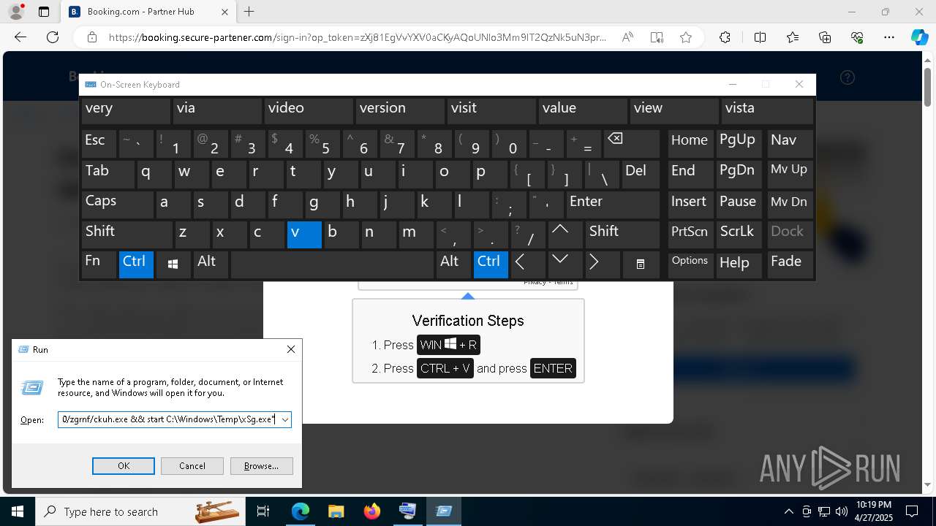This screenshot has height=526, width=936.
Task: Launch Firefox from the taskbar
Action: pos(372,511)
